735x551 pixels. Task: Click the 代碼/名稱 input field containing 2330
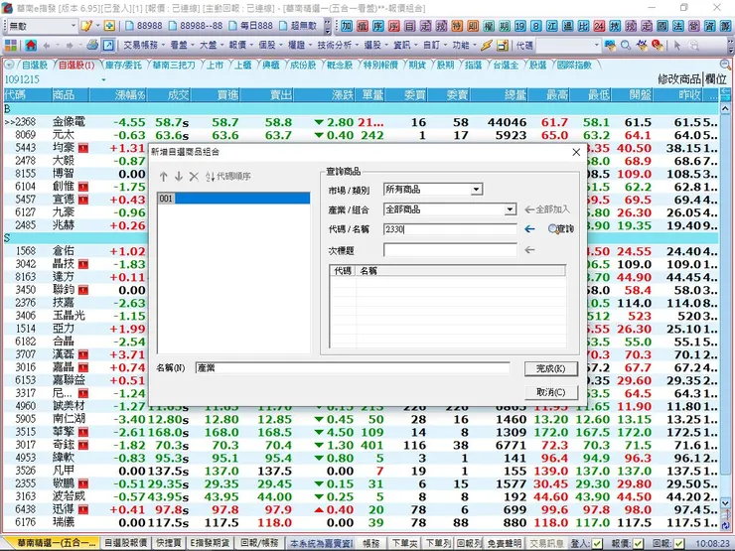[450, 229]
